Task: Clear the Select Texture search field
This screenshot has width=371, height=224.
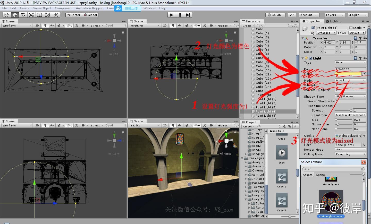Action: point(362,169)
